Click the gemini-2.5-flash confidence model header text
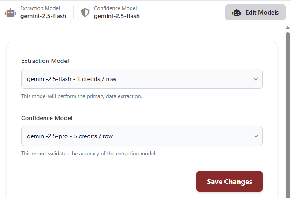Image resolution: width=291 pixels, height=198 pixels. click(117, 16)
